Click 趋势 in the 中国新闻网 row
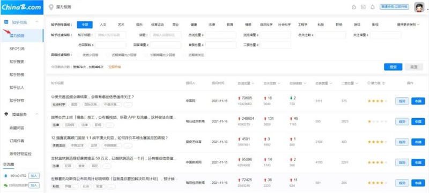Image resolution: width=429 pixels, height=193 pixels. pyautogui.click(x=402, y=163)
